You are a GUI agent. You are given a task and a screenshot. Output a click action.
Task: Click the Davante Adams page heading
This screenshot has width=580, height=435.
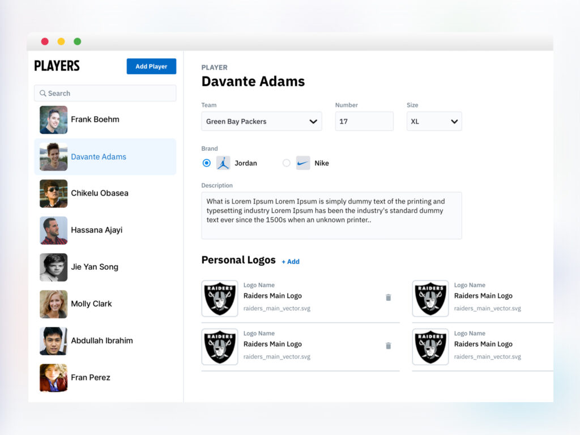pos(253,82)
